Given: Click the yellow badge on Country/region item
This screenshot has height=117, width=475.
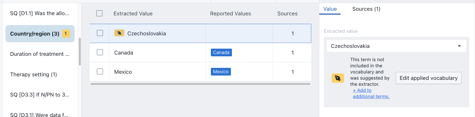Looking at the screenshot, I should [66, 34].
